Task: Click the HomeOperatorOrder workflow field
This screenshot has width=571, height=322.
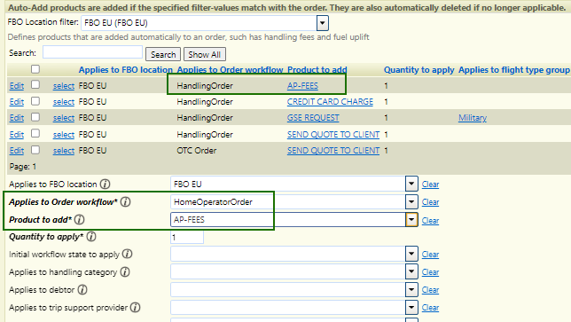Action: (287, 201)
